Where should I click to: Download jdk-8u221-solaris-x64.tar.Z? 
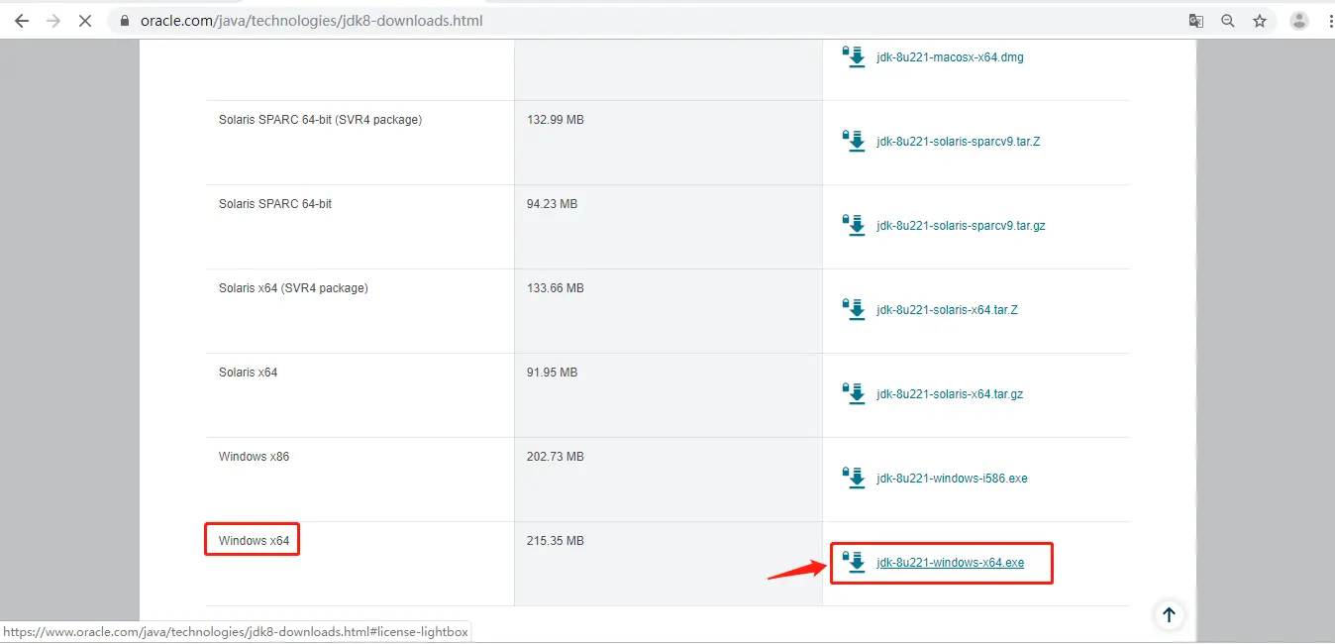[947, 310]
